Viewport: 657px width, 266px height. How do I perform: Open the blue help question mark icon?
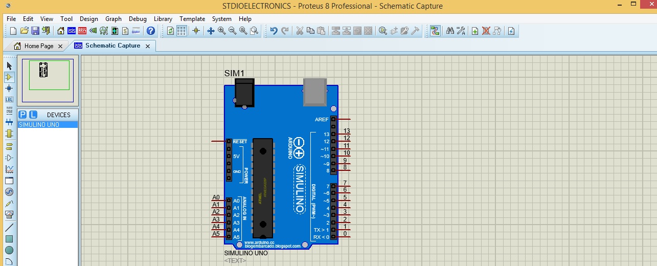click(x=151, y=31)
